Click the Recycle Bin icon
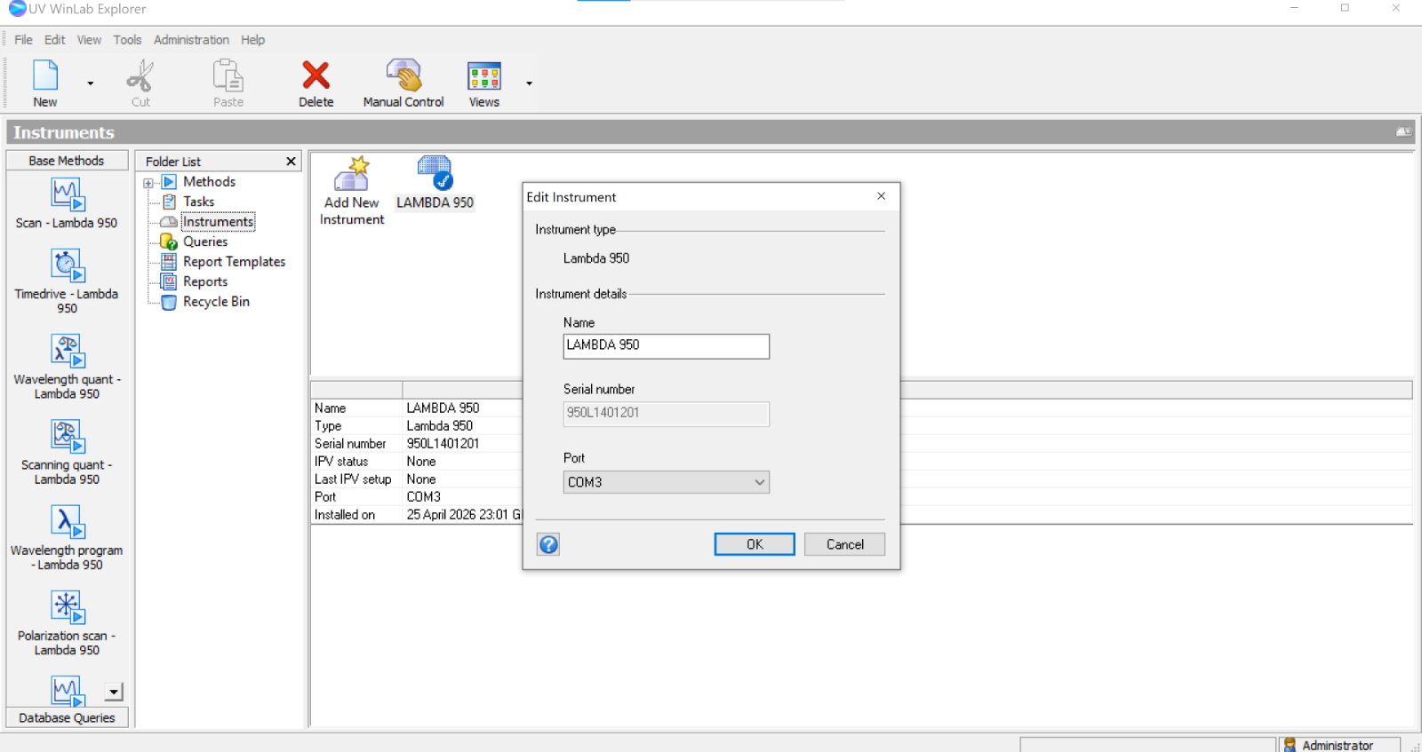The width and height of the screenshot is (1422, 752). (x=169, y=302)
